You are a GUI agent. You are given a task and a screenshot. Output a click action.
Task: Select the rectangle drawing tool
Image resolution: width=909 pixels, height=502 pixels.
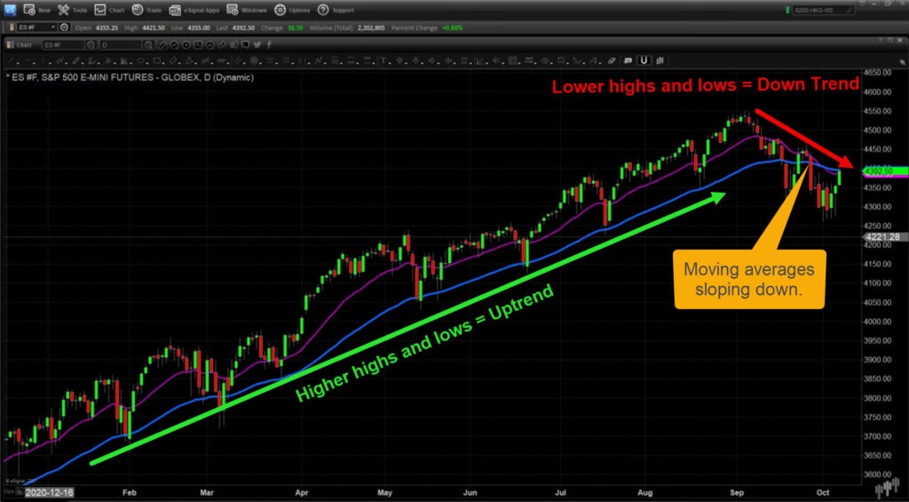(156, 60)
